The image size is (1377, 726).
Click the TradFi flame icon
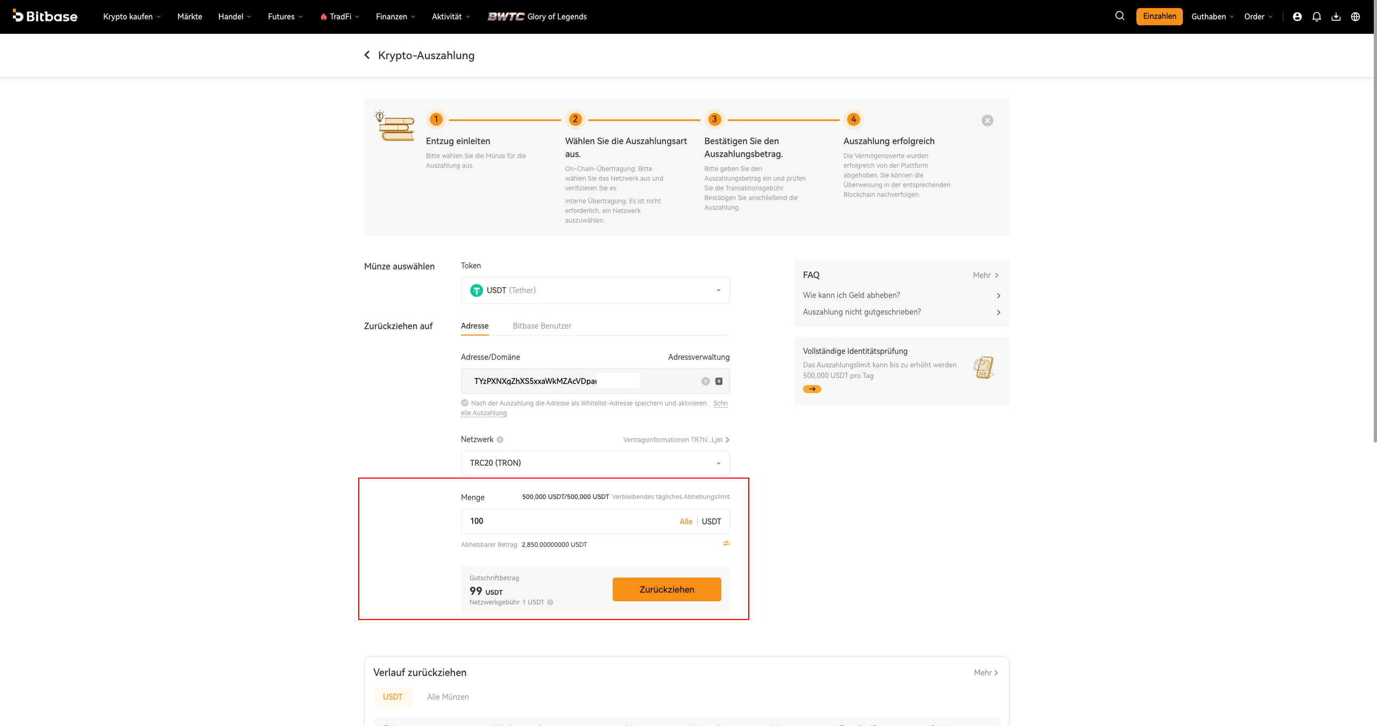tap(324, 17)
